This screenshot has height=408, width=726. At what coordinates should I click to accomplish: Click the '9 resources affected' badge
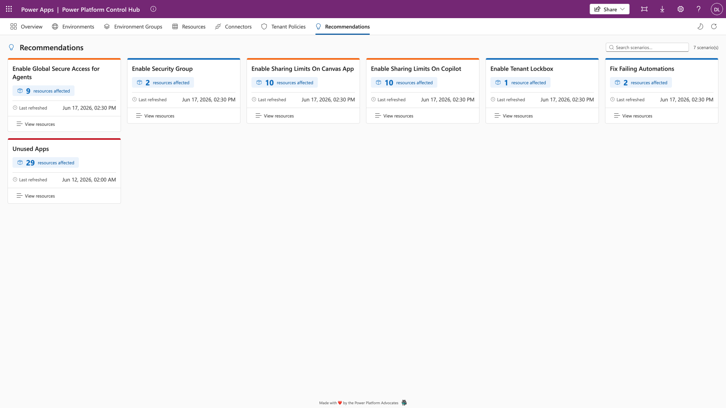click(43, 91)
